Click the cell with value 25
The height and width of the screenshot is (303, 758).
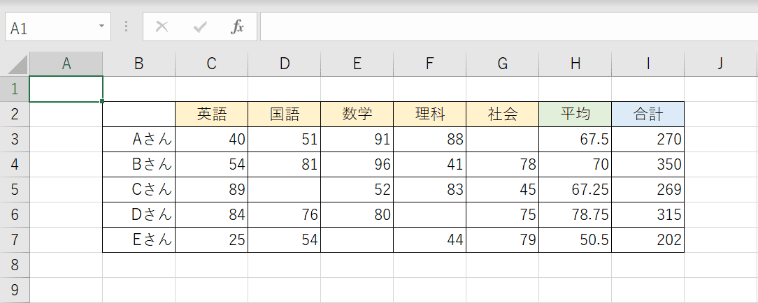[x=212, y=239]
